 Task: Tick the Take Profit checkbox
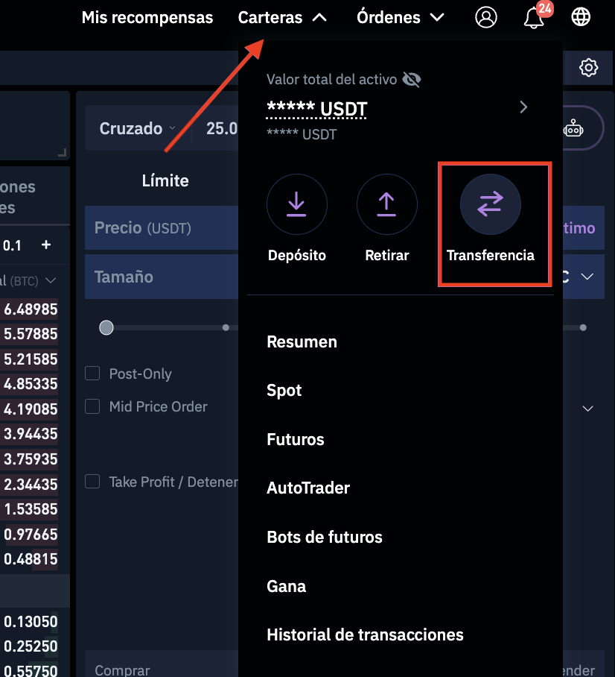tap(92, 482)
